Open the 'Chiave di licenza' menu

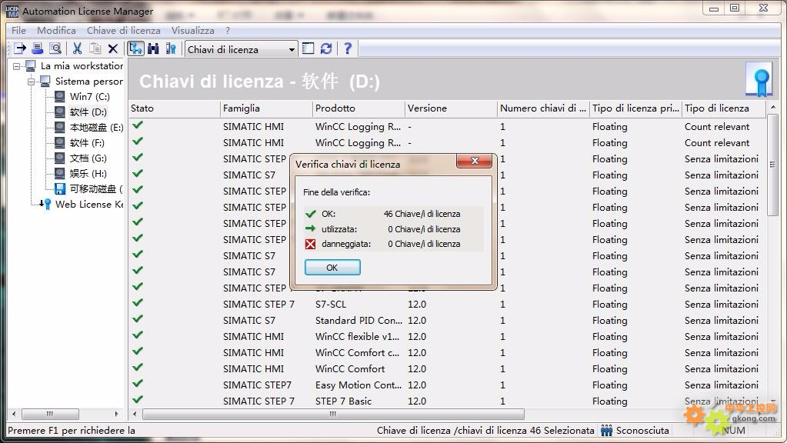pyautogui.click(x=123, y=31)
